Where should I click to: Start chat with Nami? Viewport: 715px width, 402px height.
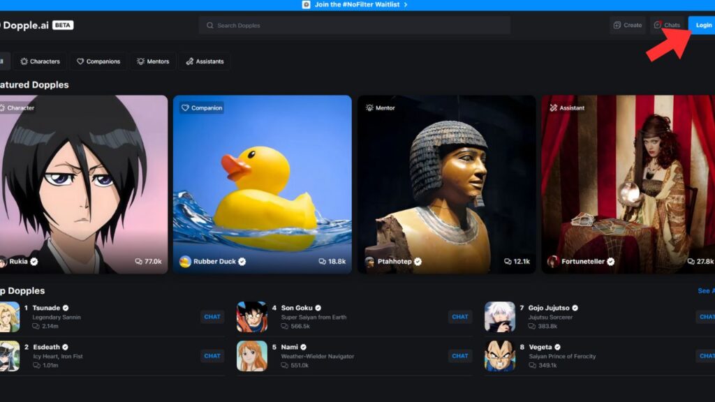point(460,356)
